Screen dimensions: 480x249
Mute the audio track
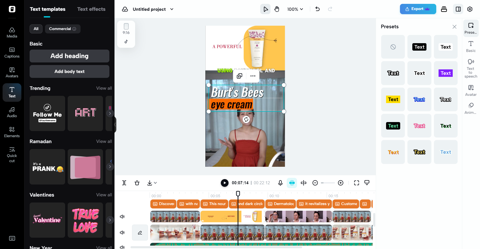point(122,247)
